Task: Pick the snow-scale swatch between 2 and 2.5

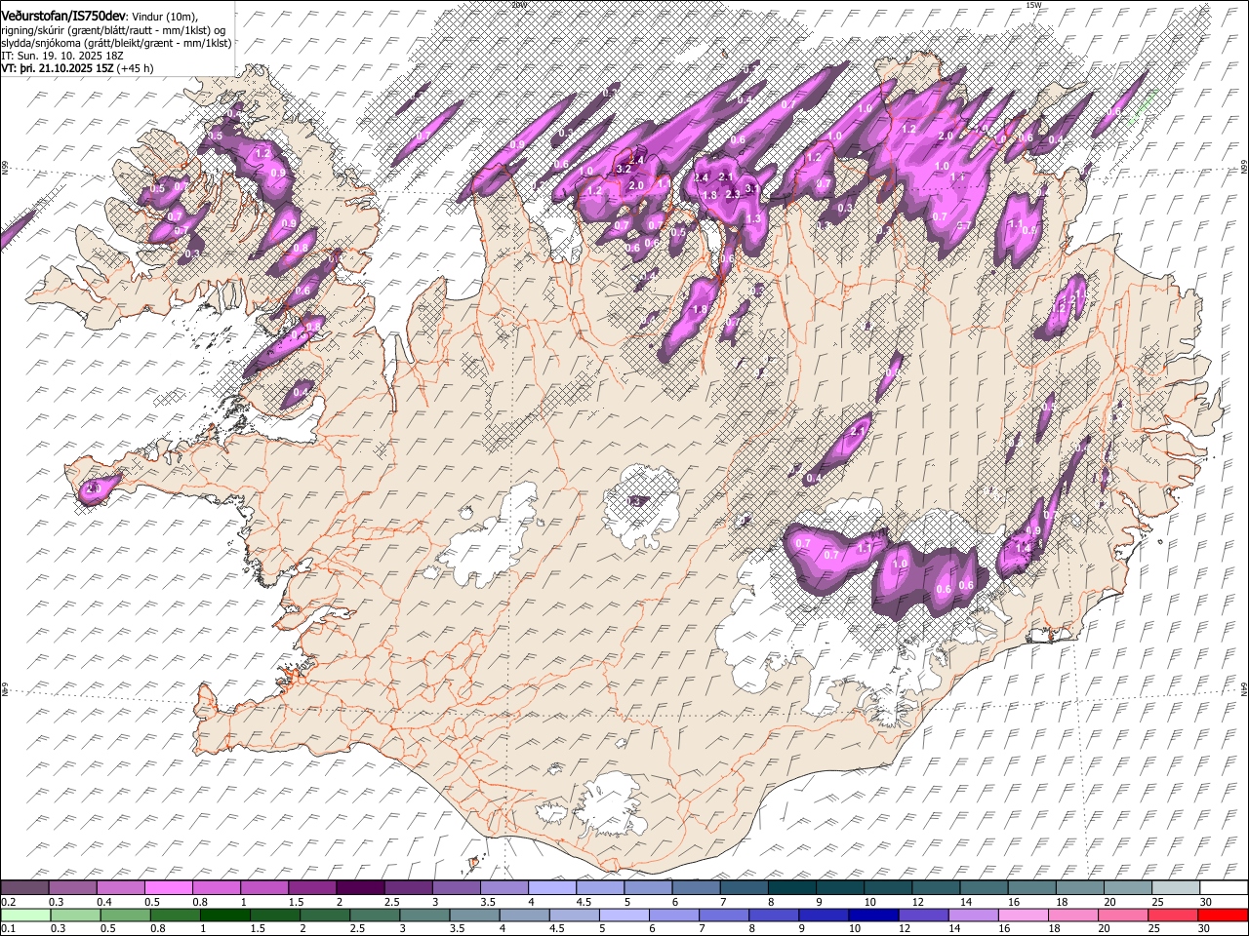Action: click(x=360, y=887)
